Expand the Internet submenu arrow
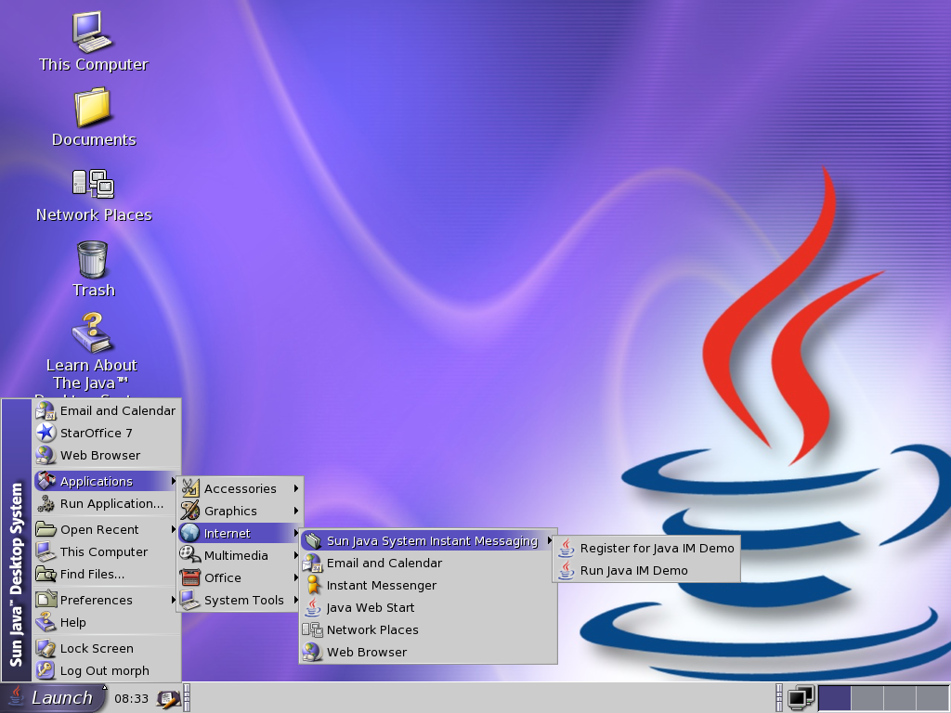This screenshot has width=951, height=713. click(x=295, y=533)
